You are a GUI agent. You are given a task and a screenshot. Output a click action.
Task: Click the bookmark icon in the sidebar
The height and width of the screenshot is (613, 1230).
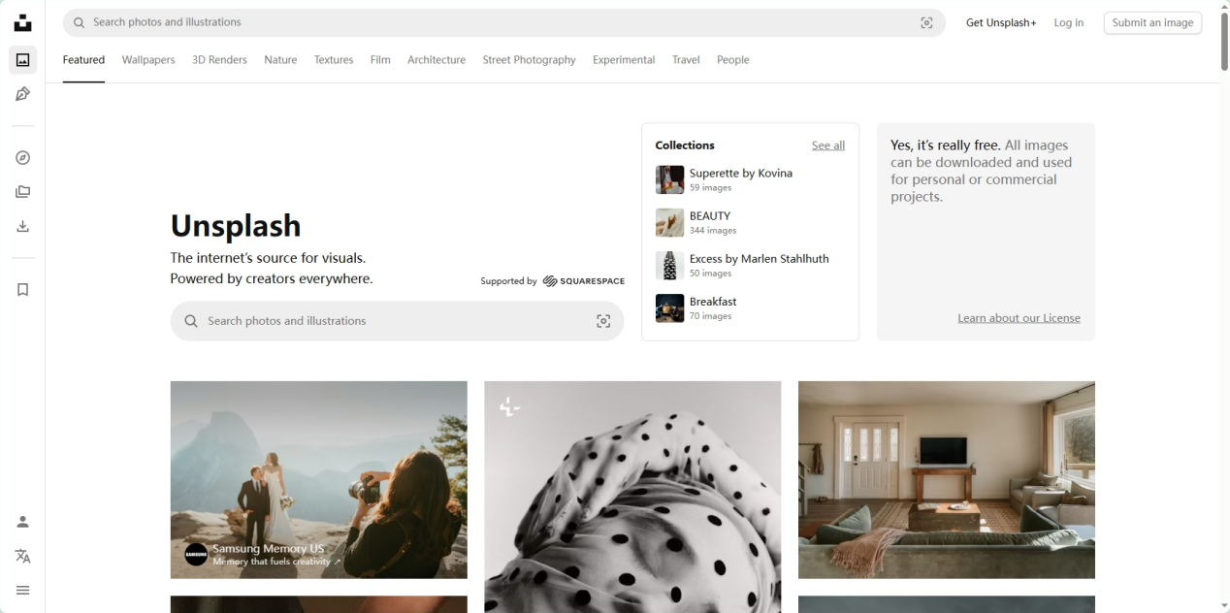(22, 290)
